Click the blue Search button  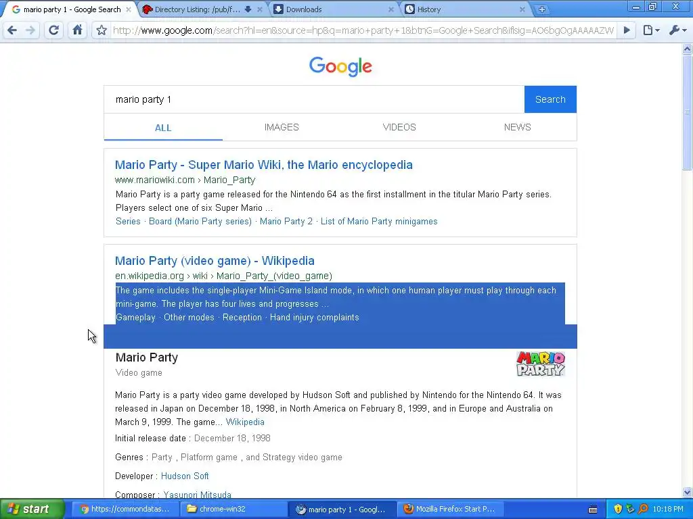[550, 99]
